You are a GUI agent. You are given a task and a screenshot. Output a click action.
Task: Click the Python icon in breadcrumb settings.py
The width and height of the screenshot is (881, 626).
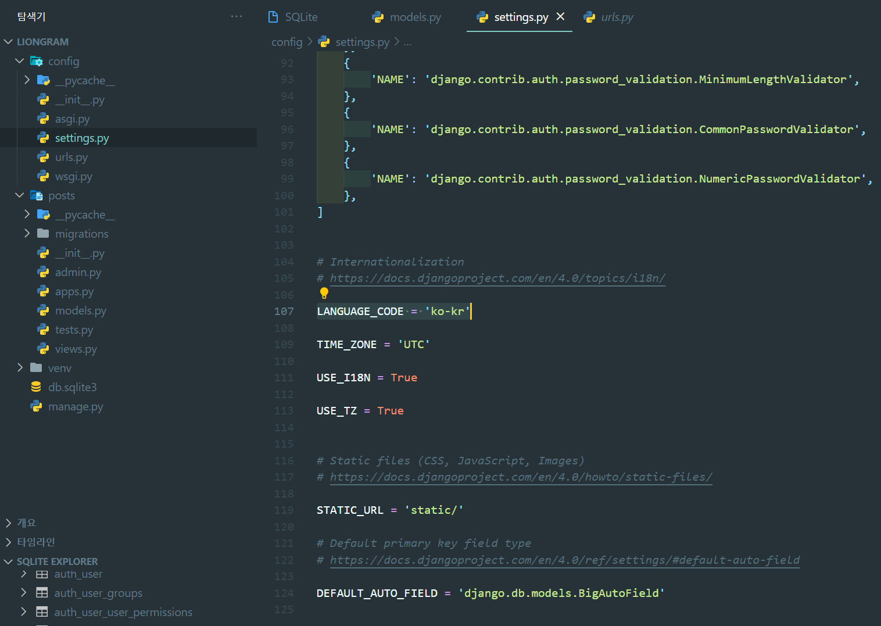point(324,42)
